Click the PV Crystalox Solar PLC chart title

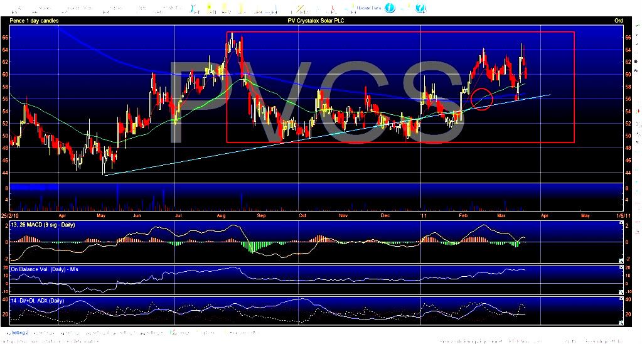pos(316,21)
